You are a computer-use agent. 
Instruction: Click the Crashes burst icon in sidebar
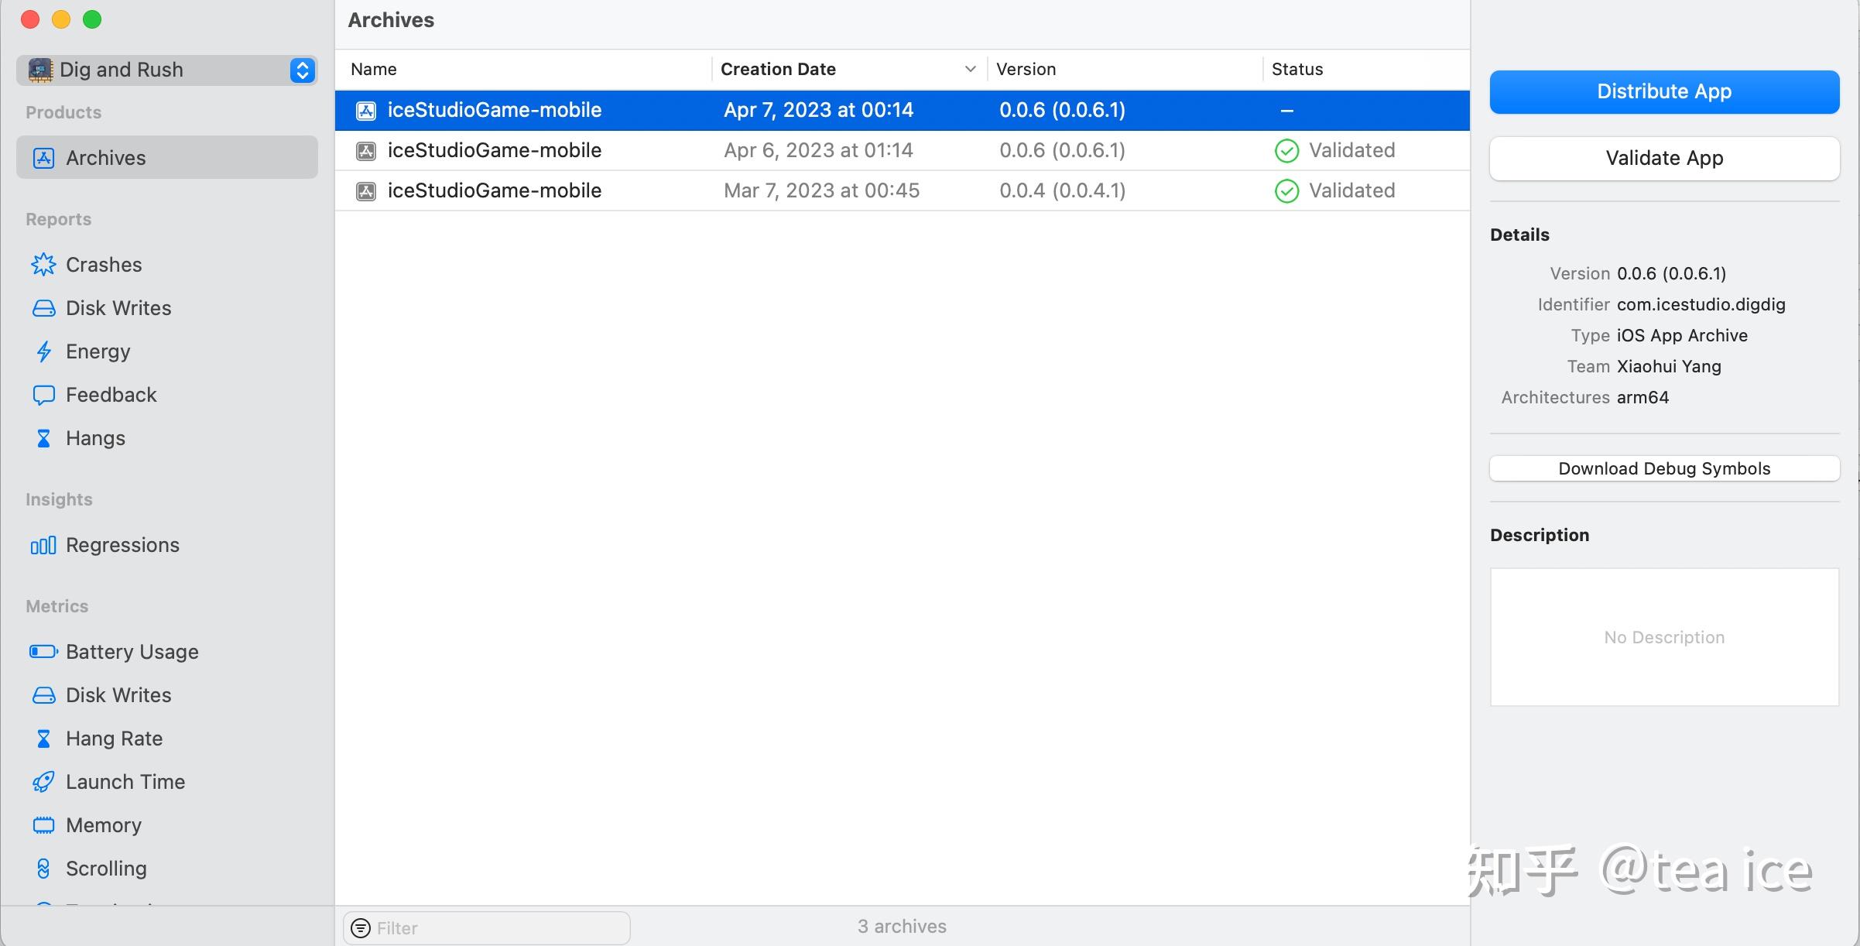coord(43,265)
